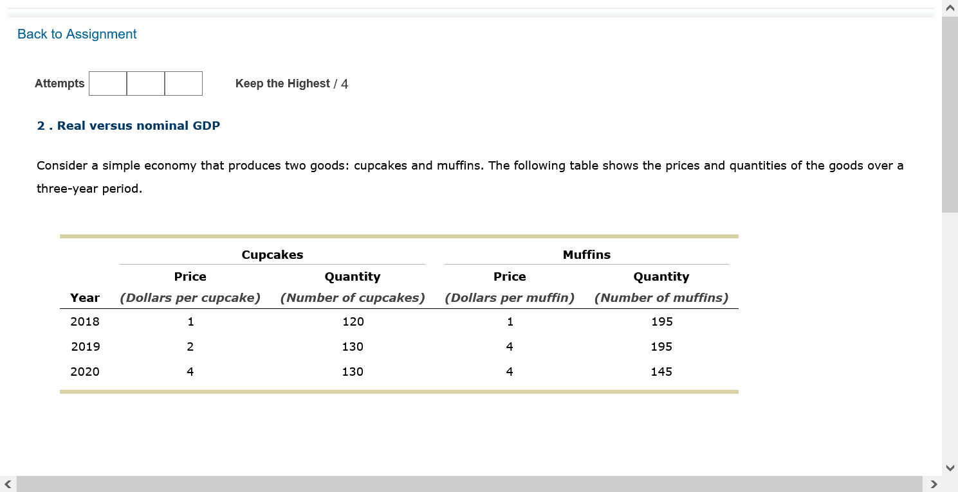Screen dimensions: 958x492
Task: Click the "Muffins" table header
Action: coord(587,255)
